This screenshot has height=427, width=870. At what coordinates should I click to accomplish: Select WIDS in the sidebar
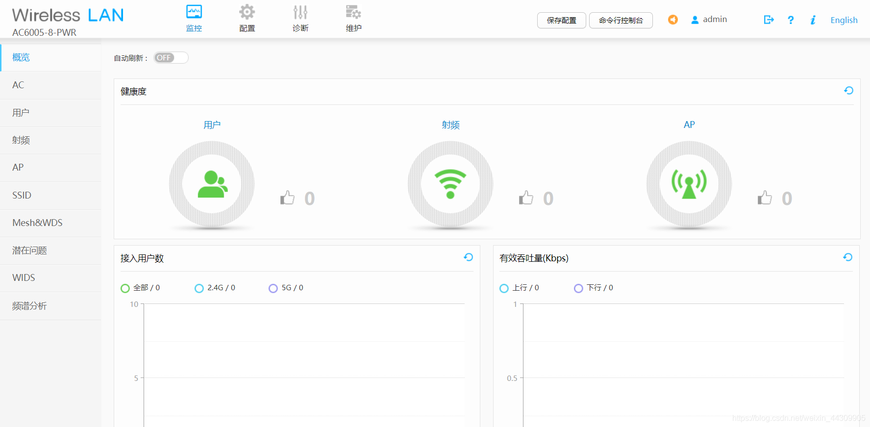coord(50,278)
